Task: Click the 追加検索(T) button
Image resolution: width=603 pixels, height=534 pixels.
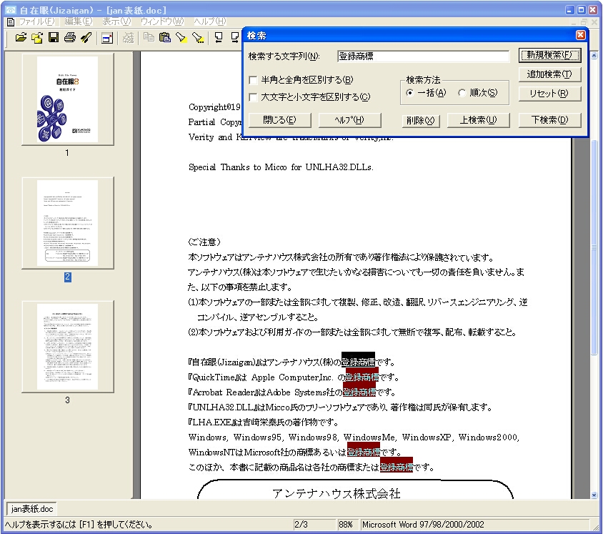Action: click(x=549, y=74)
